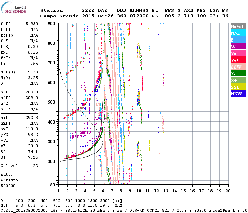This screenshot has height=213, width=248.
Task: Click the 200 km height axis label
Action: [x=51, y=161]
